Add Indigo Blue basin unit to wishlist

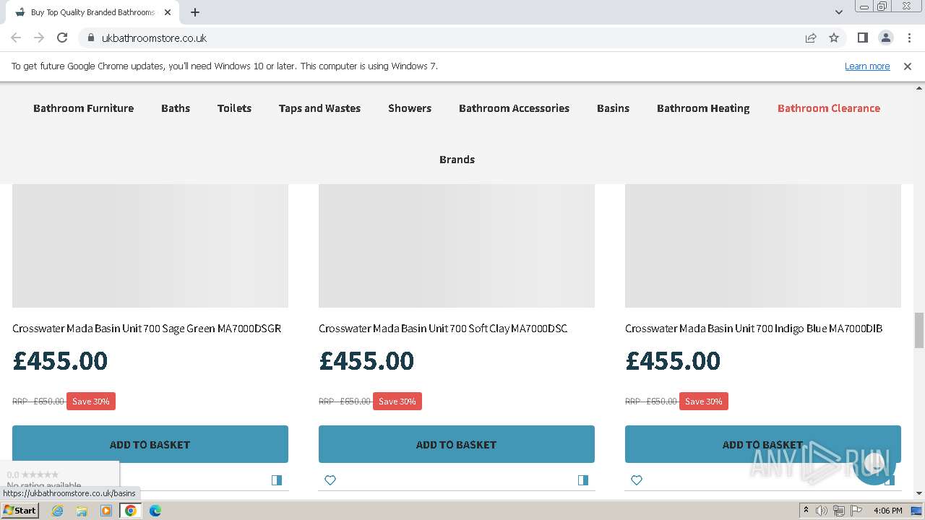(x=637, y=480)
